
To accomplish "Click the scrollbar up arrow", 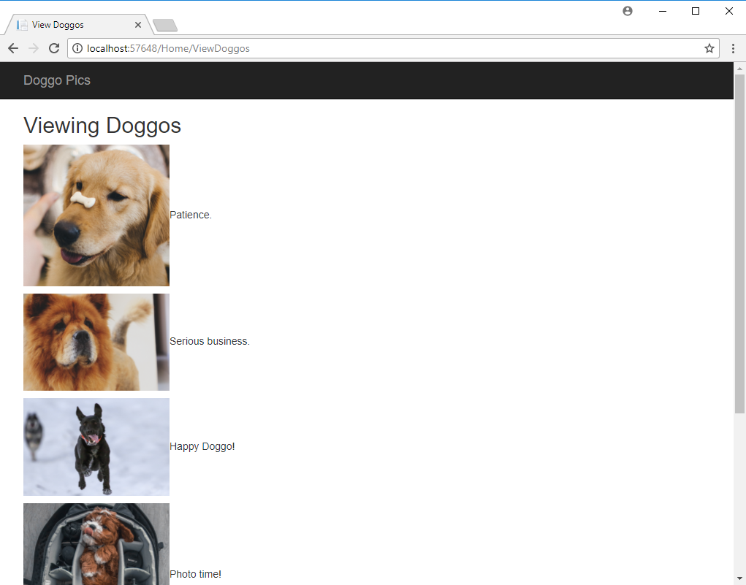I will pyautogui.click(x=740, y=68).
